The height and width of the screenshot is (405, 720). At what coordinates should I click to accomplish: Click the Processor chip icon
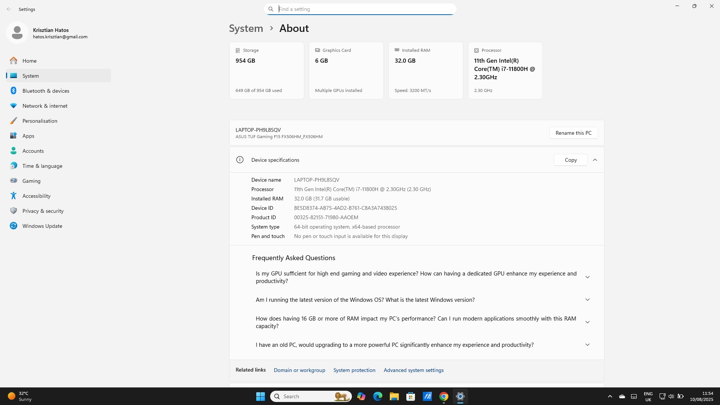pos(476,50)
